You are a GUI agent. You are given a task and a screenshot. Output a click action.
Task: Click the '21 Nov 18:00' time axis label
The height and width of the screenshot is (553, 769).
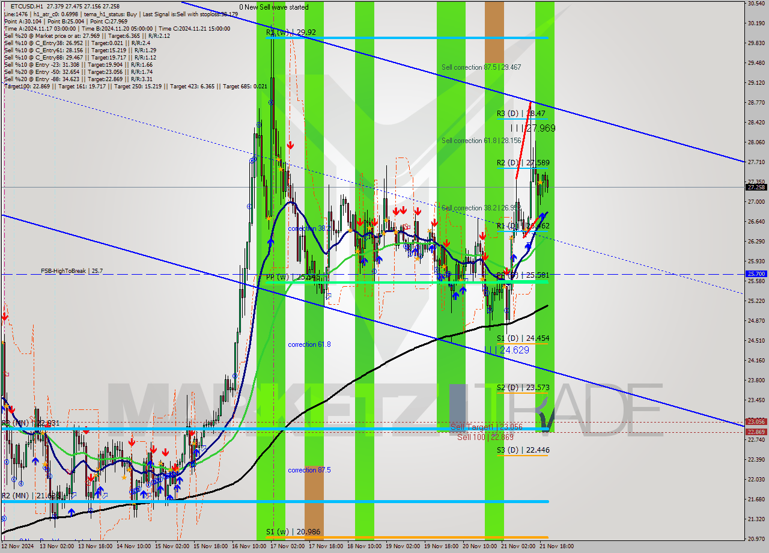pos(556,546)
